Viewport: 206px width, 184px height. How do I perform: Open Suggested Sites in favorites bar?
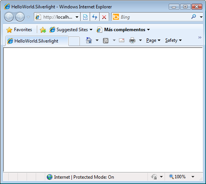point(71,30)
